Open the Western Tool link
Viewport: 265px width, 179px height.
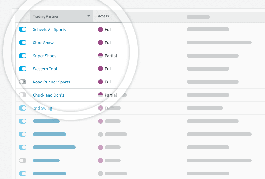[45, 69]
